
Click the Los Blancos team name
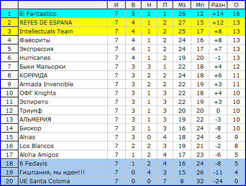pyautogui.click(x=37, y=146)
